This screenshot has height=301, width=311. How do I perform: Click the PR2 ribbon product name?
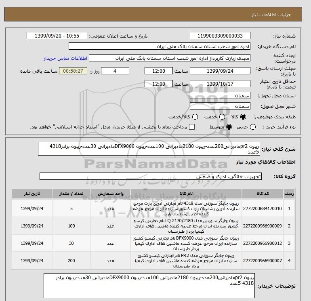(186, 261)
